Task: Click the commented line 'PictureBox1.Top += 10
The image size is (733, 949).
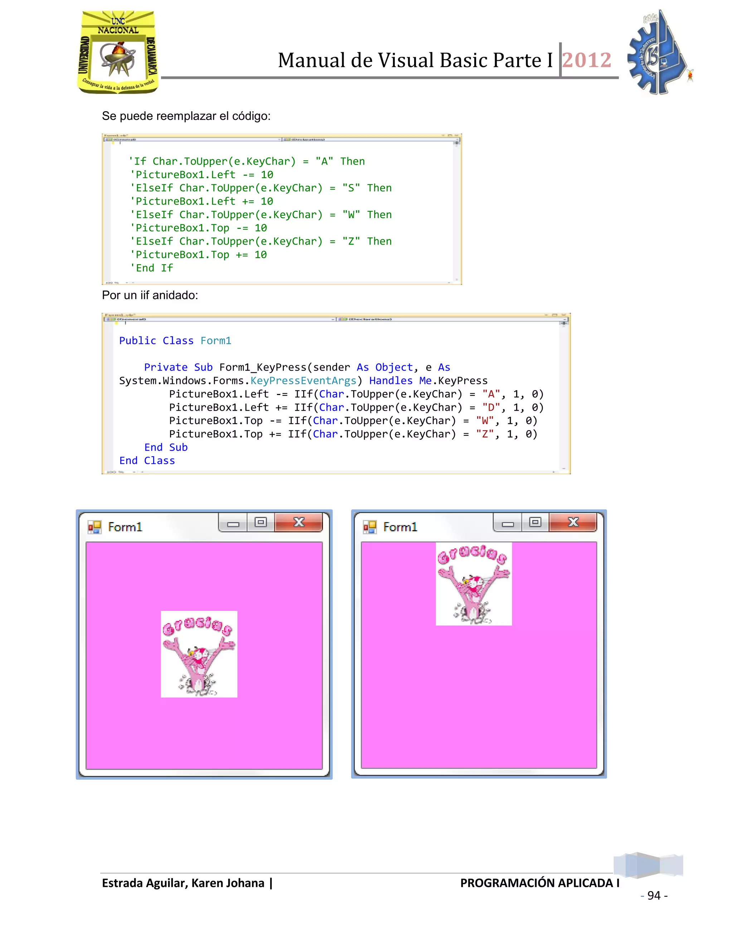Action: [x=198, y=255]
